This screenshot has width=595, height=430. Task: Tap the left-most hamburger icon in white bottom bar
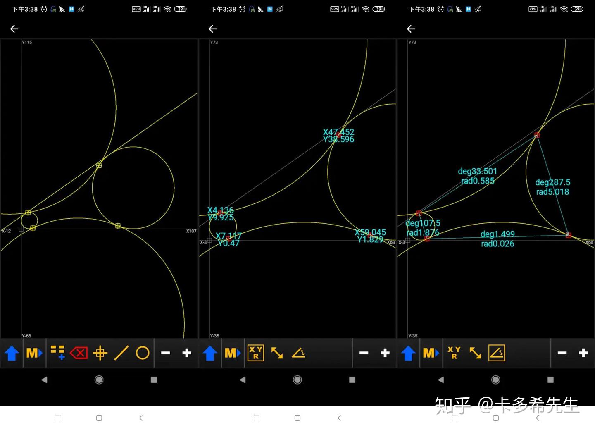(x=58, y=418)
